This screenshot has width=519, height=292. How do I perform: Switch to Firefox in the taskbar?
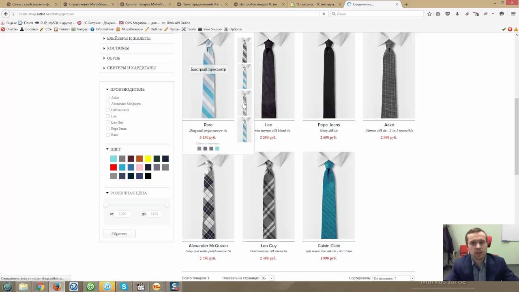coord(57,287)
